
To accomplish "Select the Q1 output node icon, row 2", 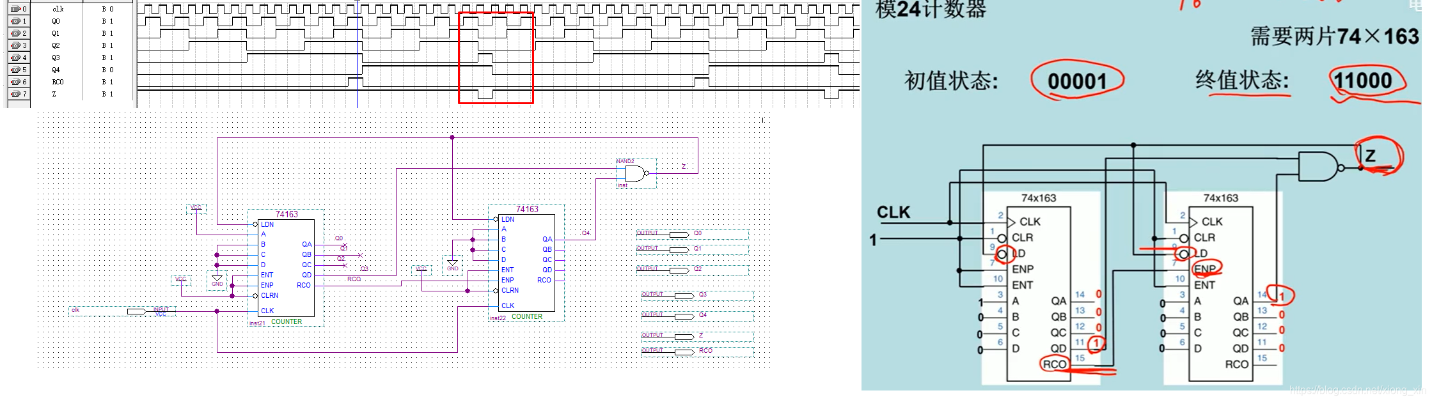I will (15, 33).
